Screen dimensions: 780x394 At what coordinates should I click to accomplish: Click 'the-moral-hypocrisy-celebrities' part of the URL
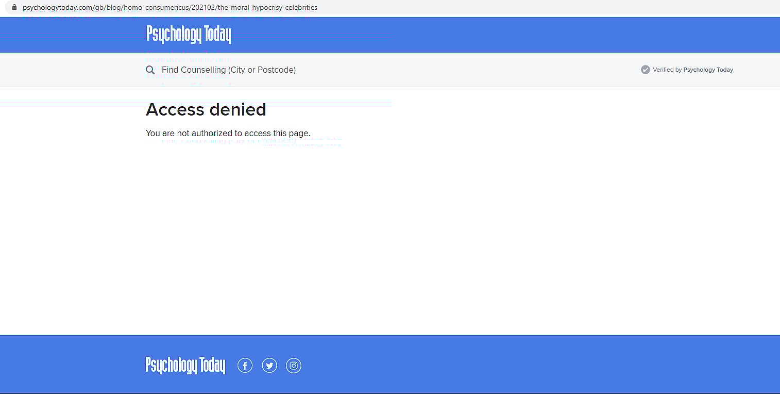coord(267,8)
